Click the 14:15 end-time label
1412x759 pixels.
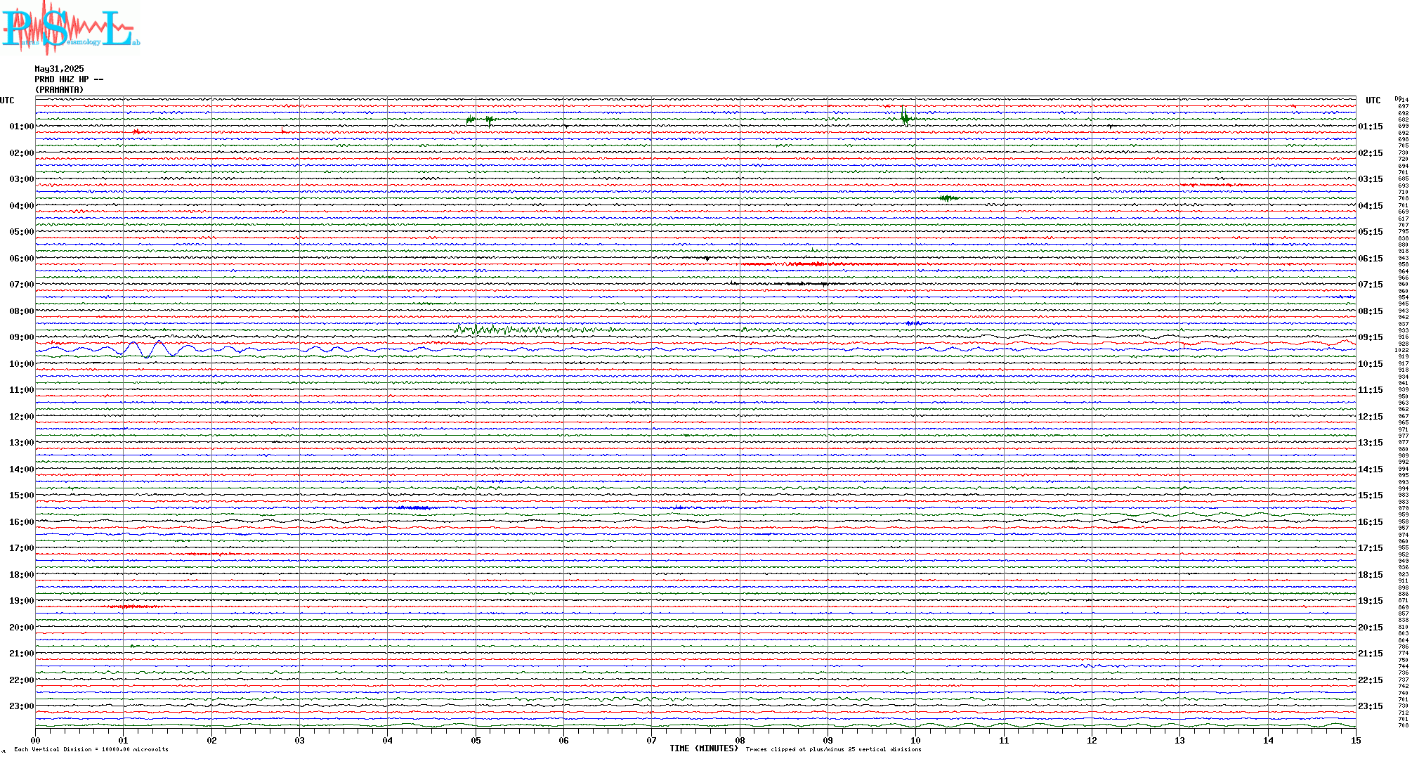[x=1371, y=469]
